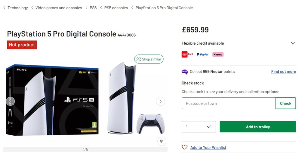This screenshot has height=154, width=308.
Task: Open the PS5 breadcrumb link
Action: (x=93, y=8)
